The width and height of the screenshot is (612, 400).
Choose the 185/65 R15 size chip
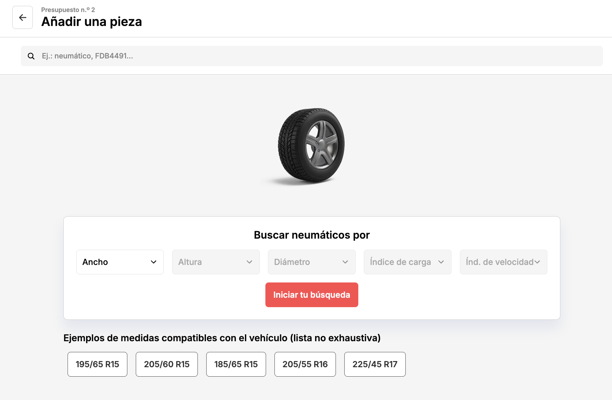click(236, 364)
